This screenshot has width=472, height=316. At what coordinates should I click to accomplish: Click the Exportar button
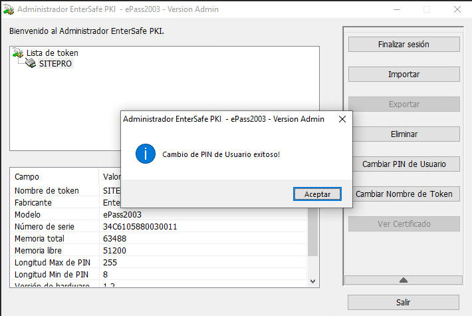coord(404,104)
